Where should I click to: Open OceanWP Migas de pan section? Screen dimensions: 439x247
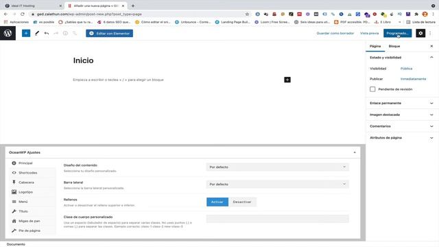29,221
